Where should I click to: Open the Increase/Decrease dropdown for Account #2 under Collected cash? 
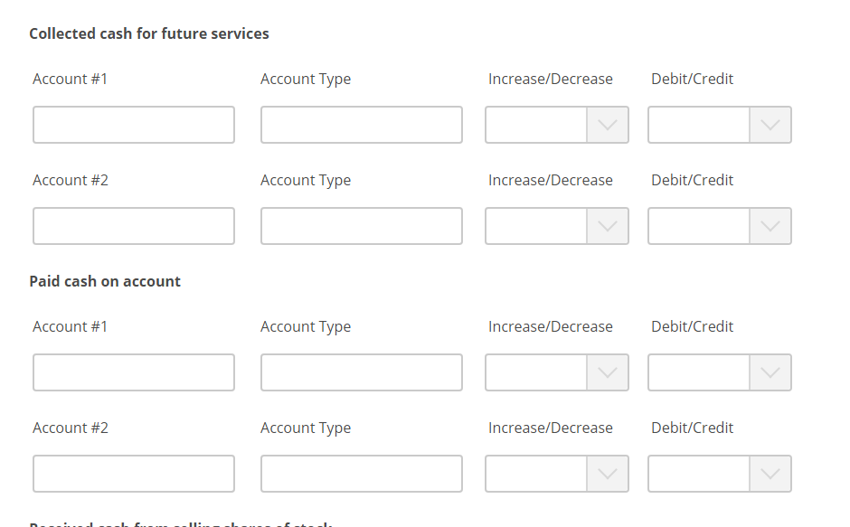(x=543, y=226)
